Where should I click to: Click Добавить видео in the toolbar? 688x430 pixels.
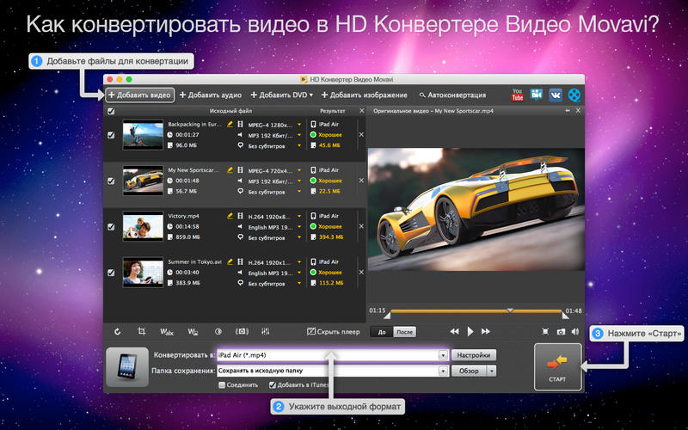click(x=139, y=95)
